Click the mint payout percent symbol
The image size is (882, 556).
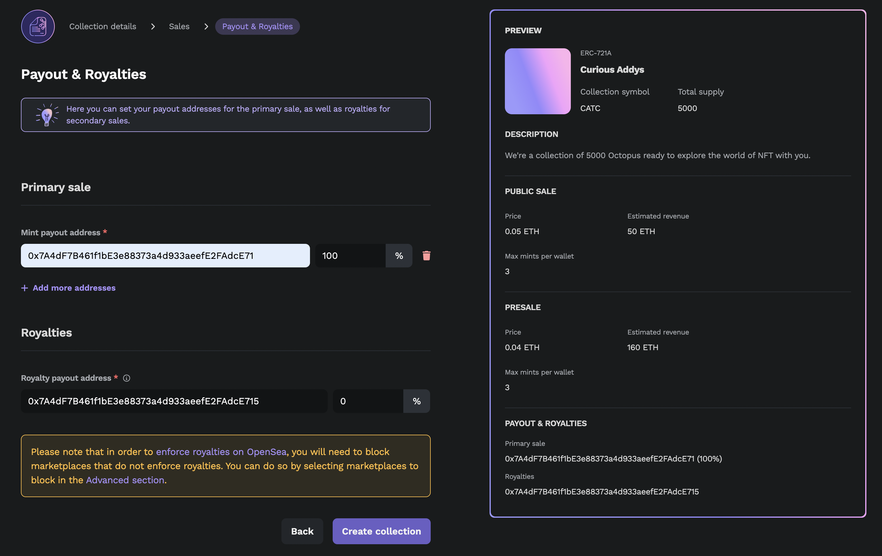[399, 255]
